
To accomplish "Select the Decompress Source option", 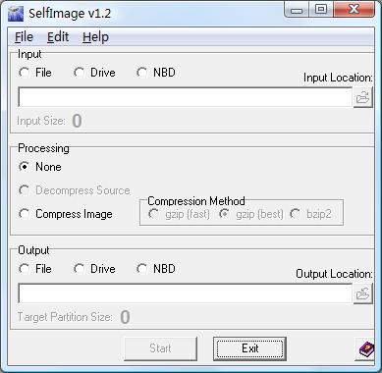I will point(75,190).
